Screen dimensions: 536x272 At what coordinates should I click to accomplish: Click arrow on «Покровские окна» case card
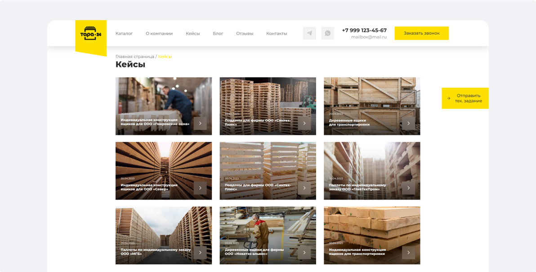click(x=200, y=123)
